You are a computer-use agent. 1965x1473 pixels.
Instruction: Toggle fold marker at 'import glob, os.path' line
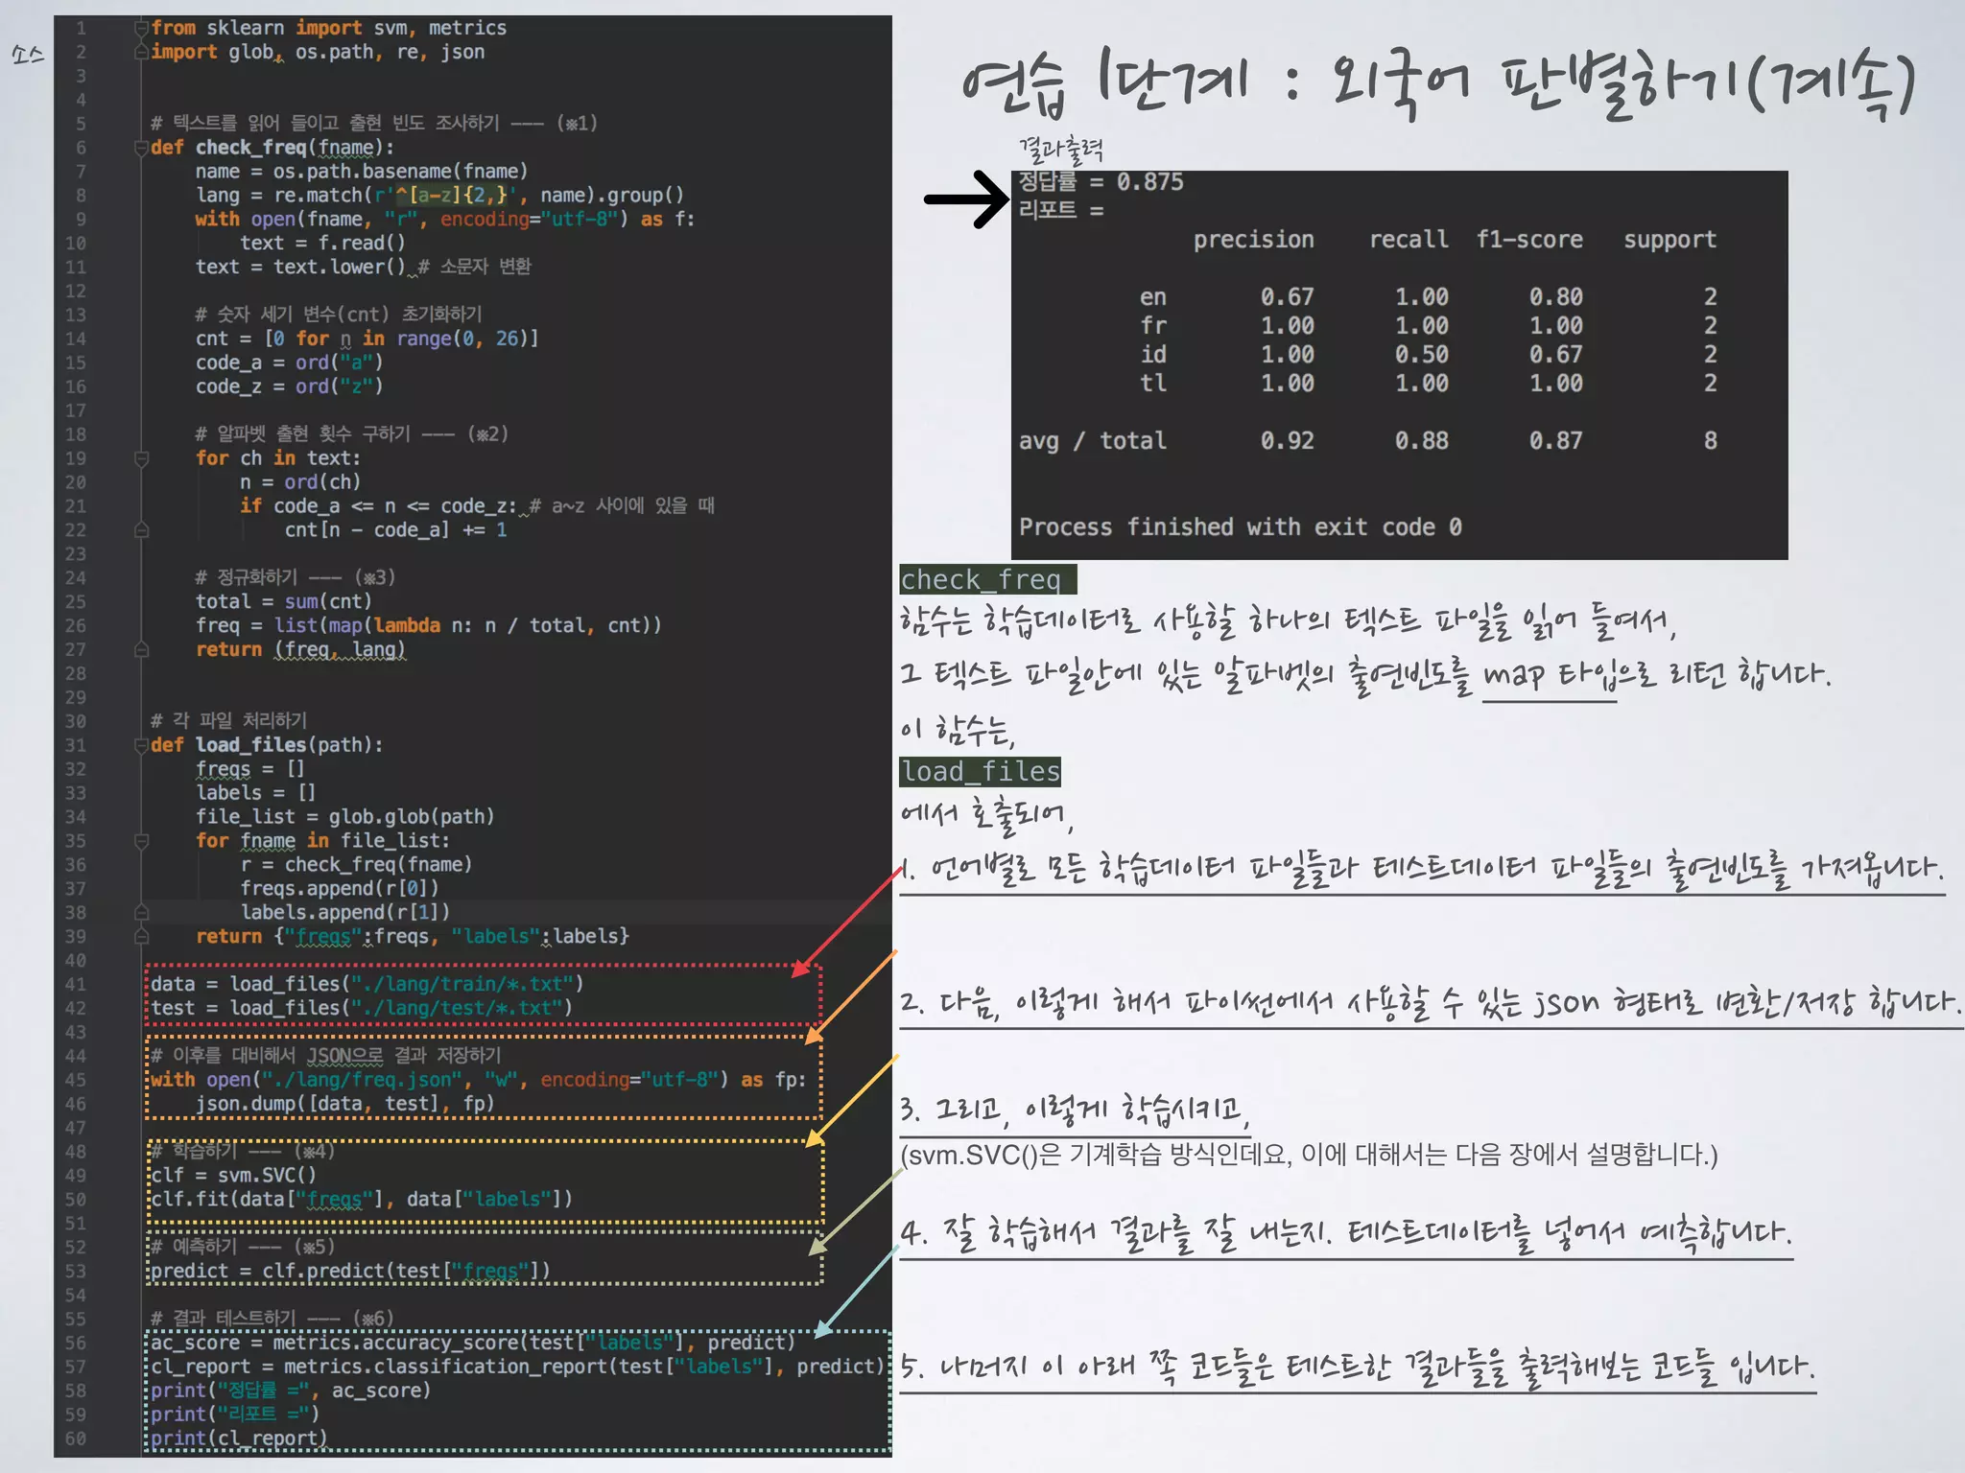pos(142,52)
